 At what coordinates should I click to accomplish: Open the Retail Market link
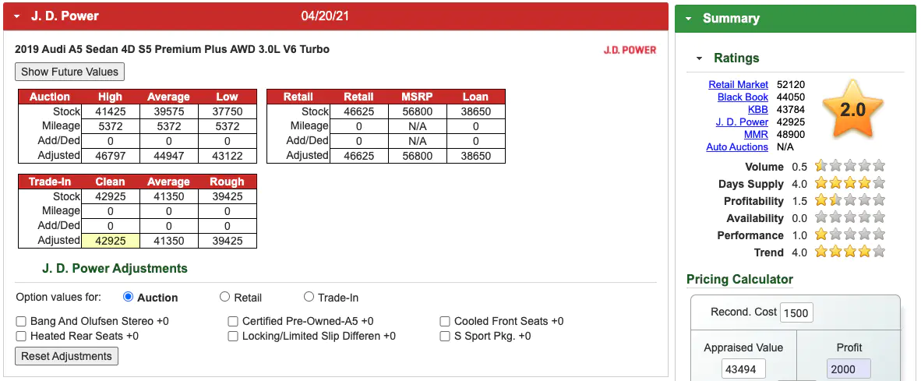[739, 84]
